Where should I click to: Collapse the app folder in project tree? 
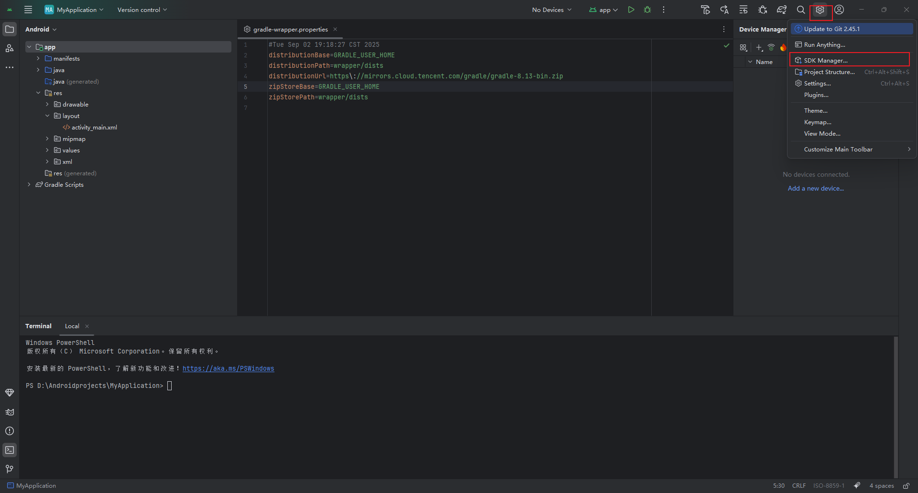tap(29, 46)
